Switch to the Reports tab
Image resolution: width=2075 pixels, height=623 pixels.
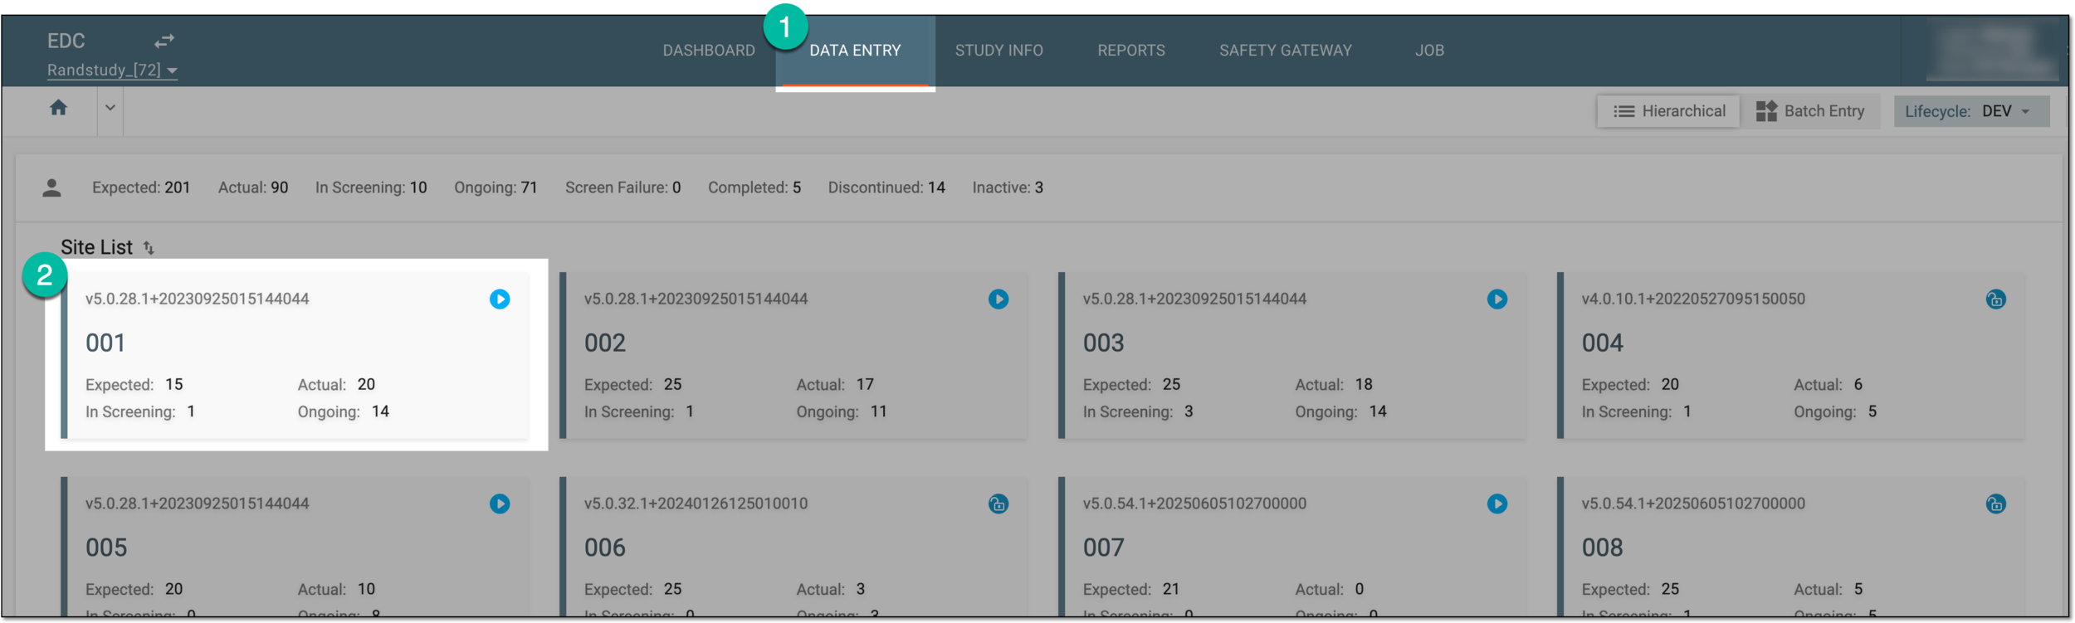coord(1130,51)
